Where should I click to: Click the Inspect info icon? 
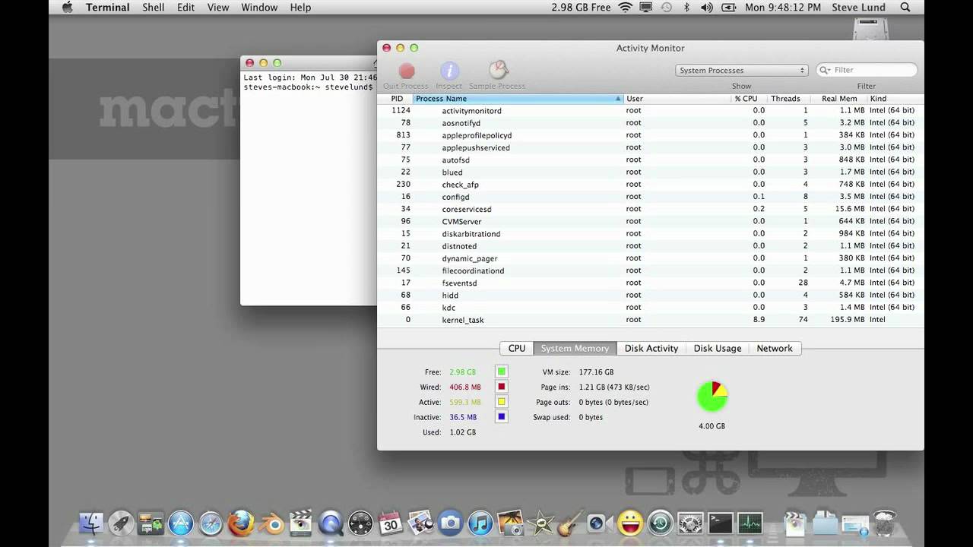coord(449,71)
